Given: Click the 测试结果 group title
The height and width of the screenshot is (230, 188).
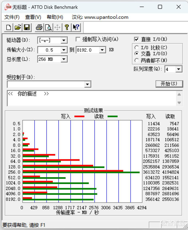Looking at the screenshot, I should click(x=93, y=111).
